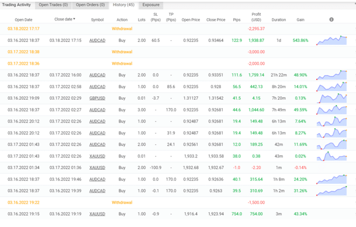View the chart thumbnail for the GBPUSD 0.13% trade
Screen dimensions: 356x227
(331, 98)
